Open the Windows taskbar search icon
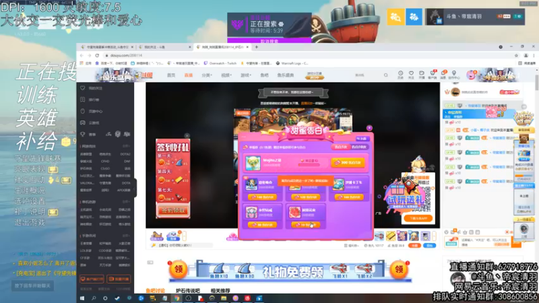This screenshot has height=303, width=539. click(x=94, y=298)
